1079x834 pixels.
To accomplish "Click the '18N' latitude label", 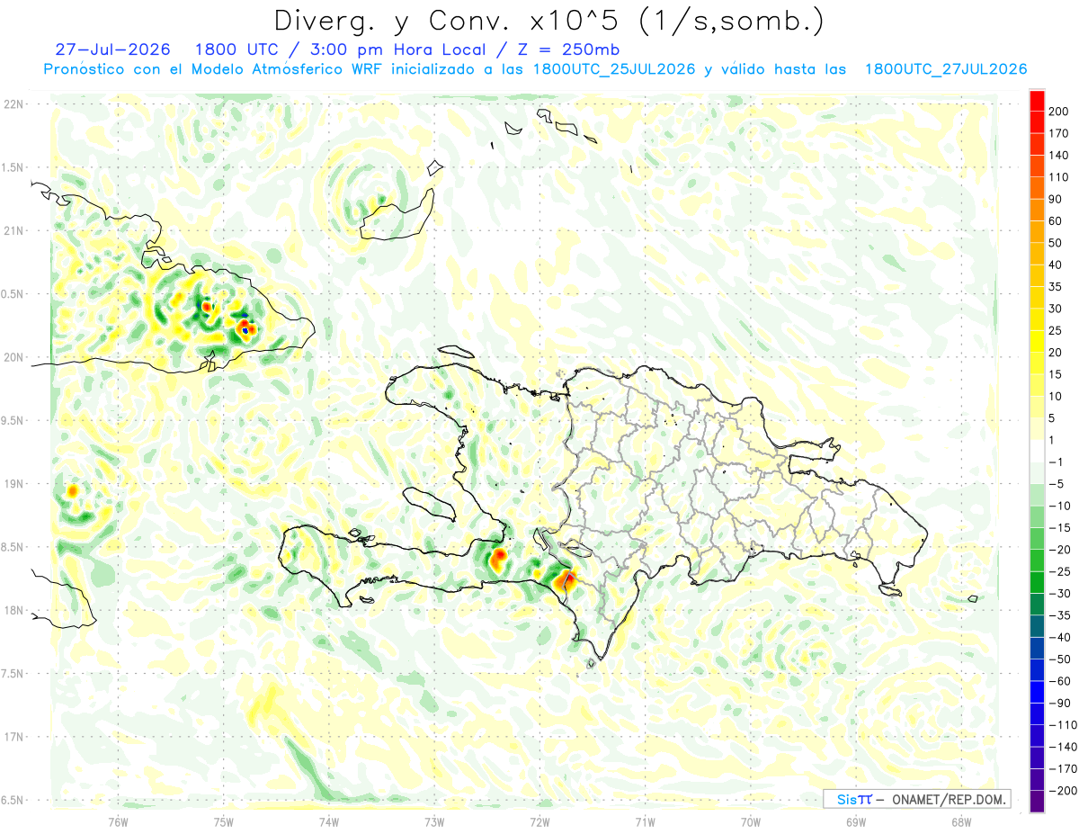I will point(13,610).
